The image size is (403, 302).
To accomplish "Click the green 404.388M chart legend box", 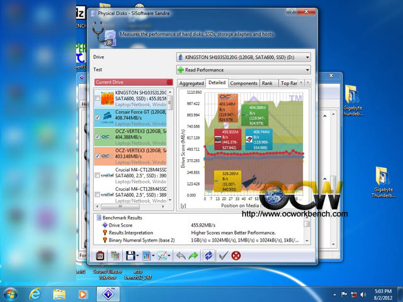I will click(254, 115).
